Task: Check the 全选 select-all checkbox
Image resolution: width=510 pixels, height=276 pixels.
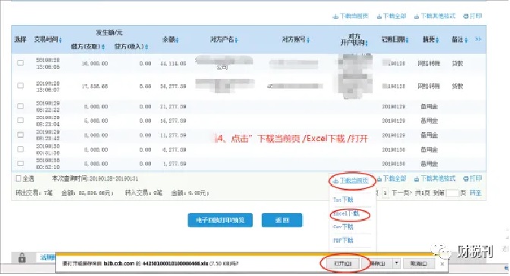Action: [x=18, y=178]
